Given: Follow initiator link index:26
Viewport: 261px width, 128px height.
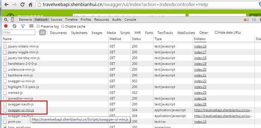Looking at the screenshot, I should click(200, 104).
